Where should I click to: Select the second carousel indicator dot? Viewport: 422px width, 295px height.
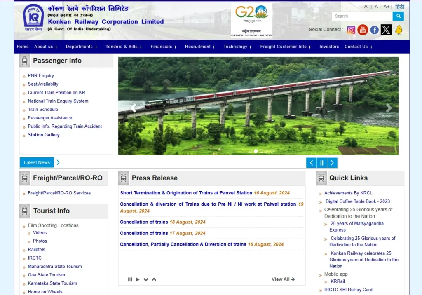point(256,151)
